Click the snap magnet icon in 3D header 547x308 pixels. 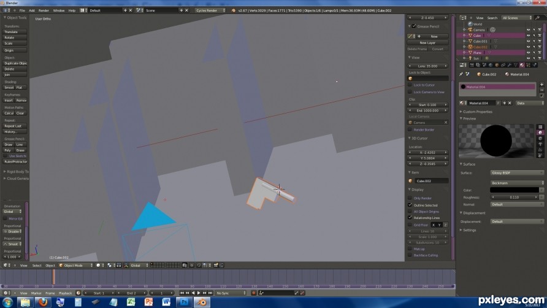pyautogui.click(x=198, y=266)
